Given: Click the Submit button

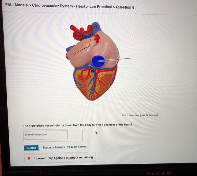Looking at the screenshot, I should (x=31, y=148).
